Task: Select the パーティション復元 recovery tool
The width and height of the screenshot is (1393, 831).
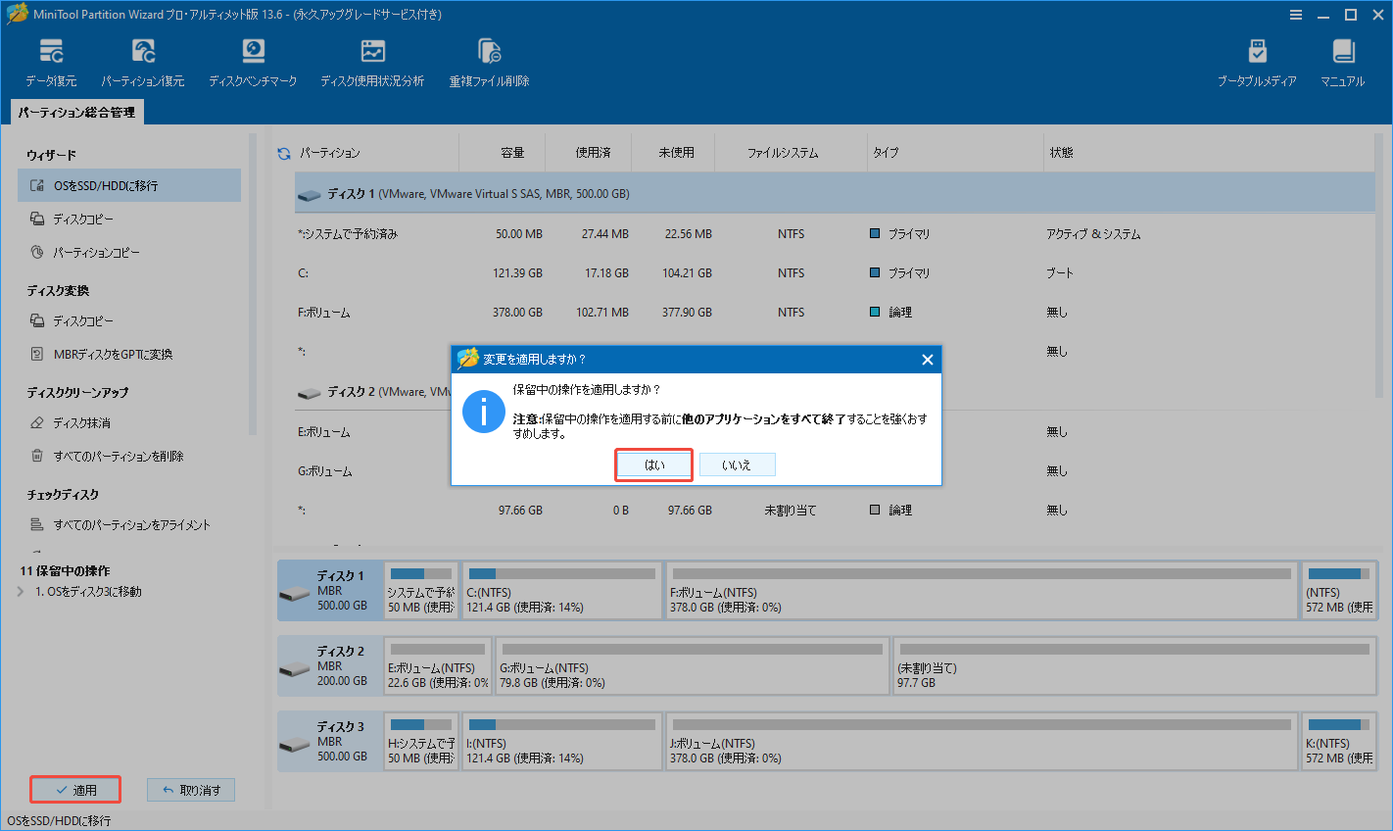Action: pos(143,61)
